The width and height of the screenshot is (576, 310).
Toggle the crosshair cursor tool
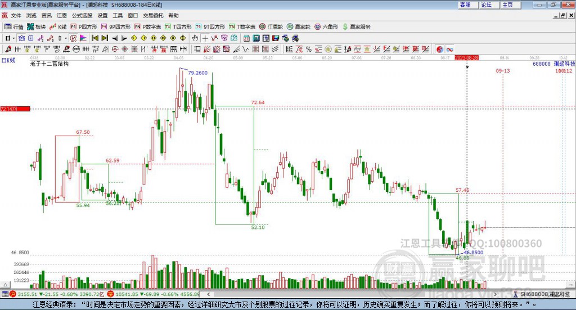[205, 38]
